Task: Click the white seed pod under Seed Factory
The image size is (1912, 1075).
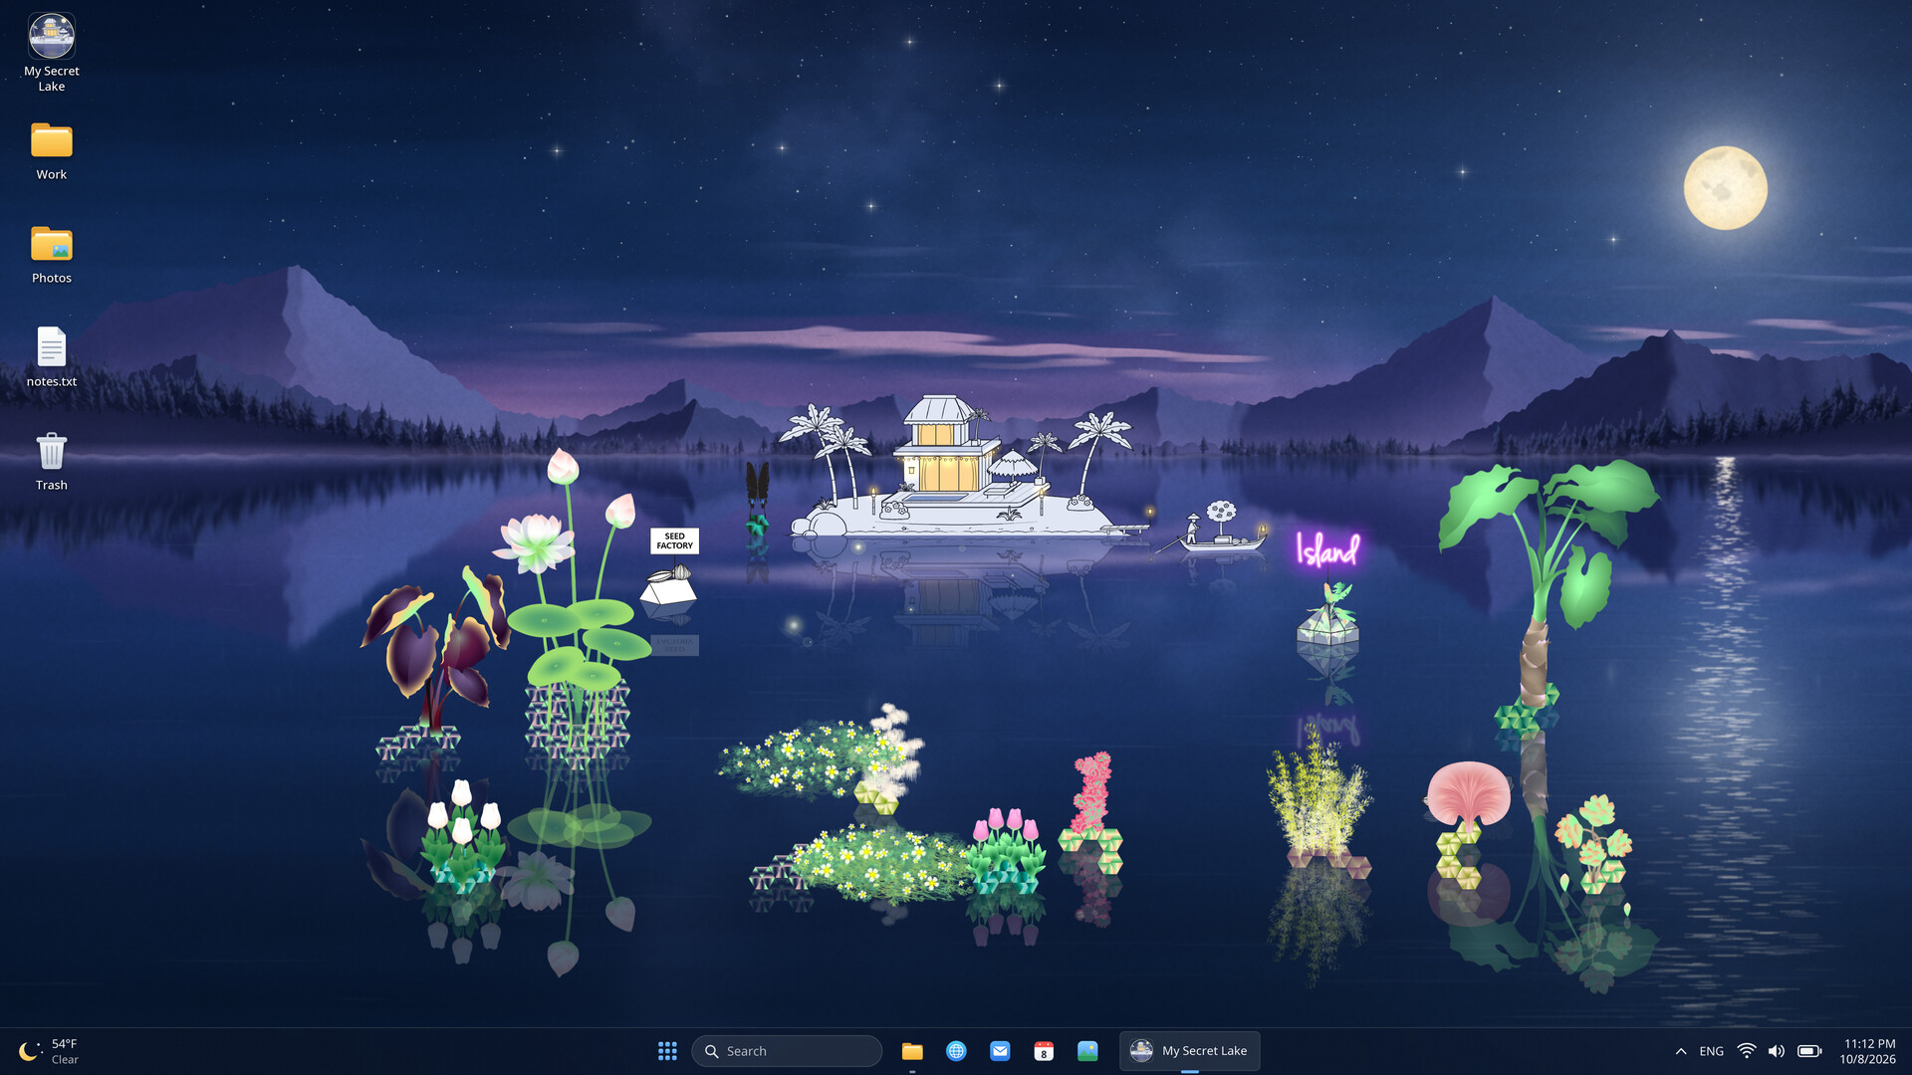Action: (668, 585)
